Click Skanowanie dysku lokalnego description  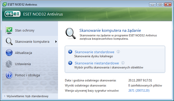94,56
